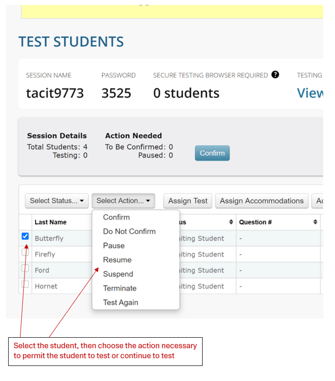Click the secure testing browser help icon
Viewport: 335px width, 381px height.
click(x=275, y=74)
